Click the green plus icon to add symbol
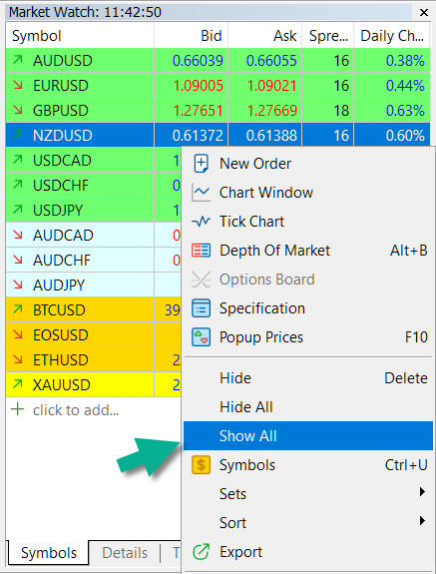Screen dimensions: 436x574 coord(18,409)
